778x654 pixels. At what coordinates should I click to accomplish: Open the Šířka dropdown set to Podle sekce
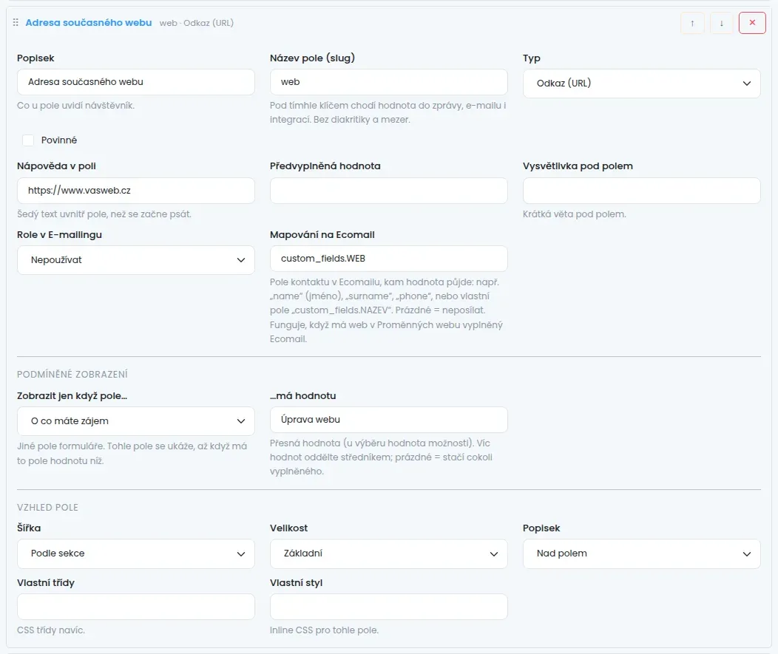[x=136, y=553]
